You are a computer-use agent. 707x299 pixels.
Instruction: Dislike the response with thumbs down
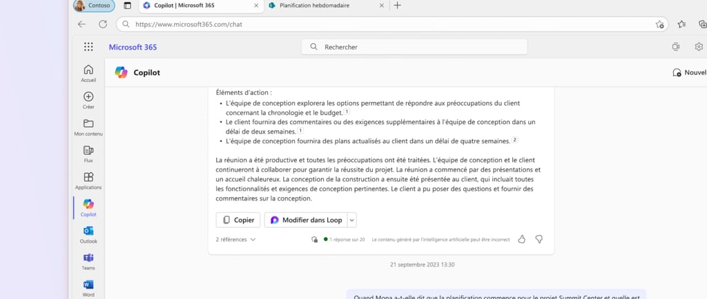[x=539, y=239]
